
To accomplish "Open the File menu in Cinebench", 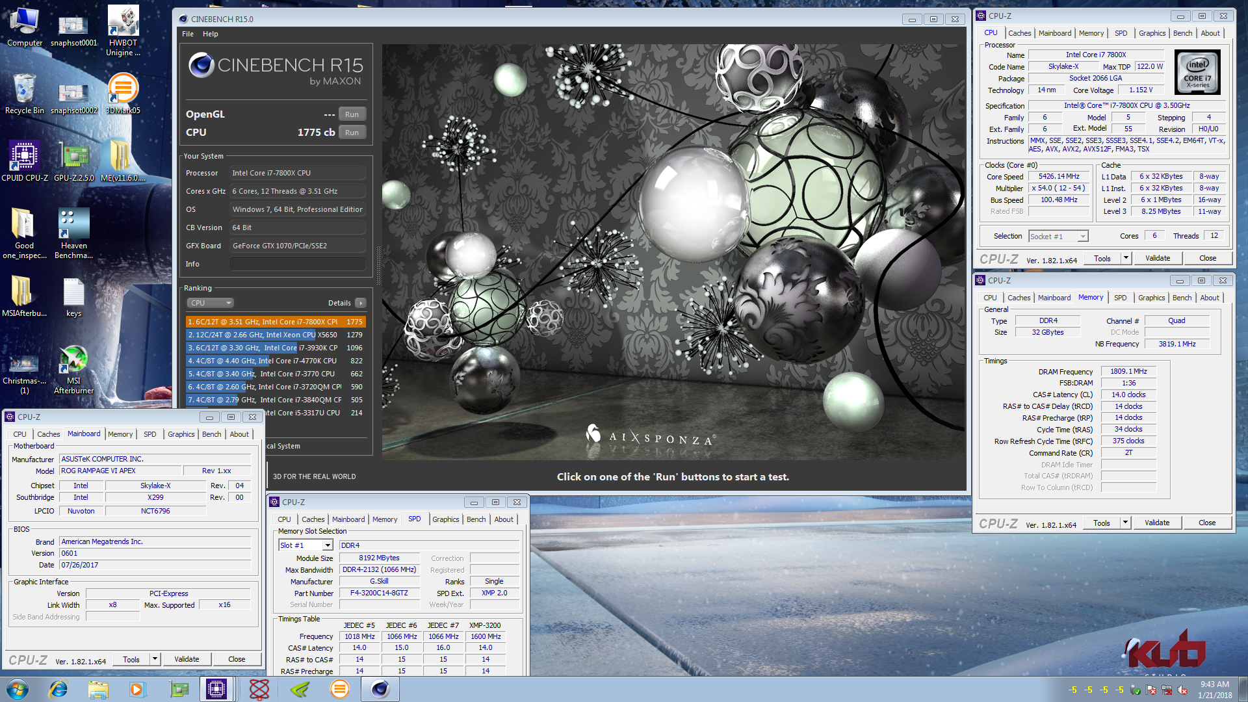I will pyautogui.click(x=188, y=34).
